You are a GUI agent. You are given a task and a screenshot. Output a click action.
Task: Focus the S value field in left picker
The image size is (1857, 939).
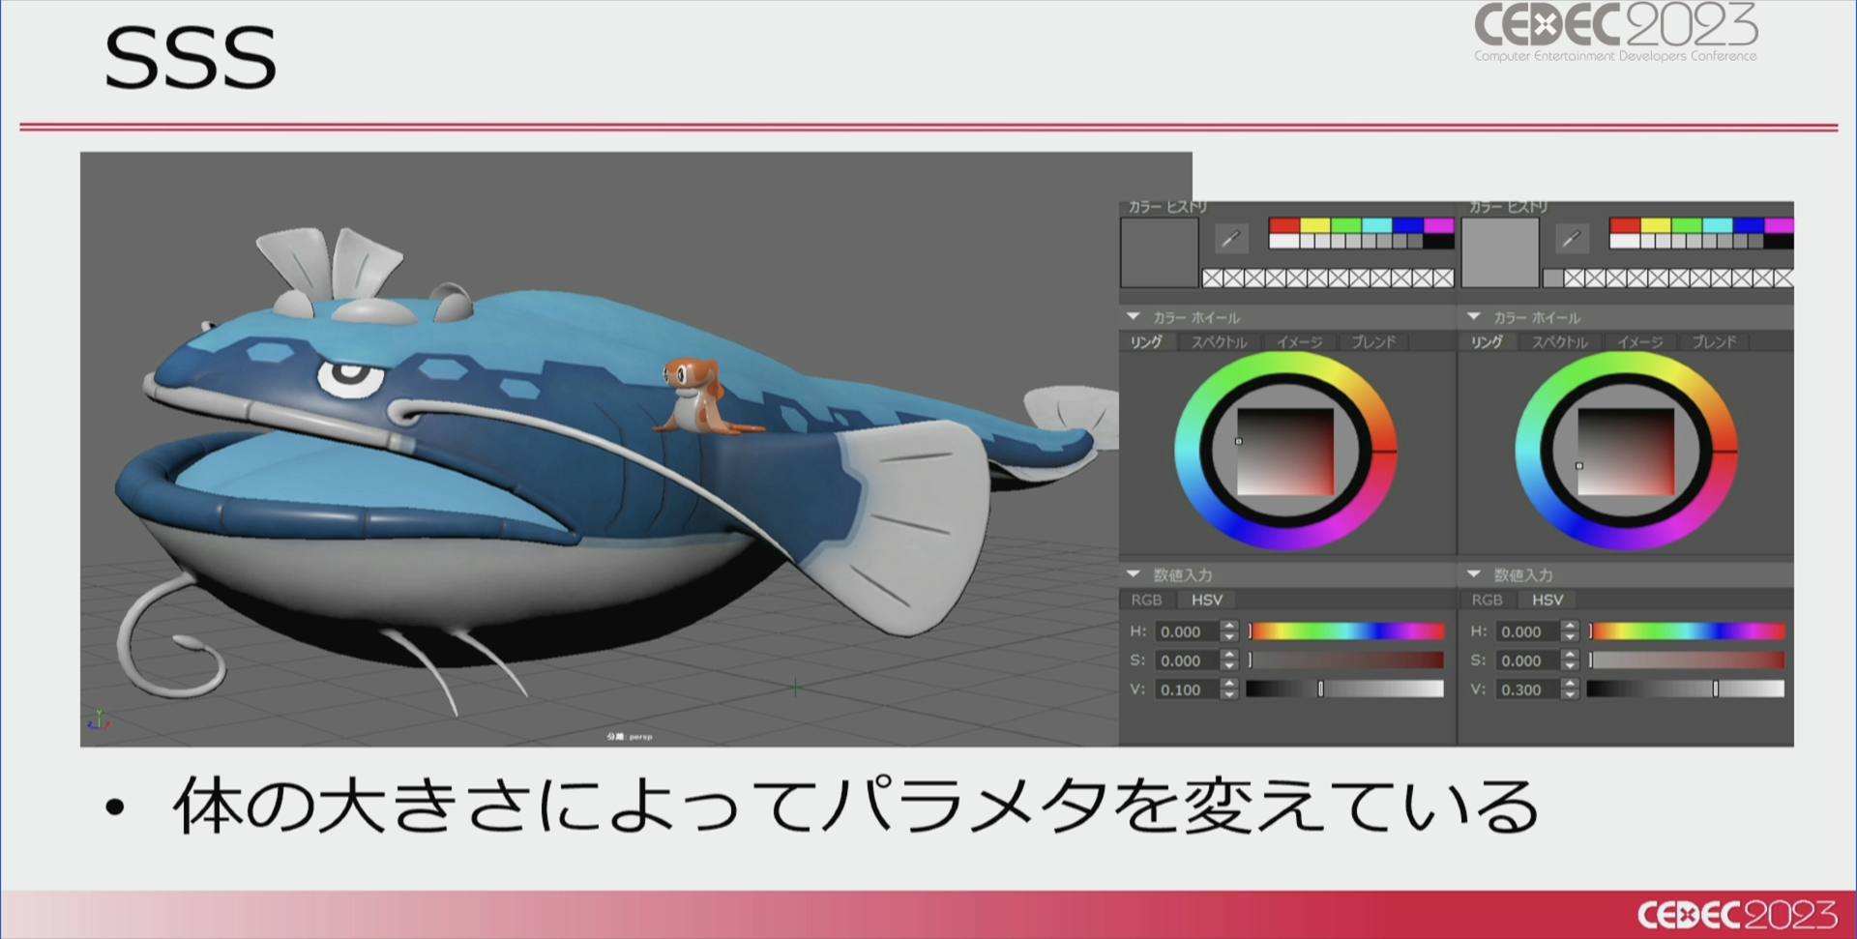tap(1188, 660)
